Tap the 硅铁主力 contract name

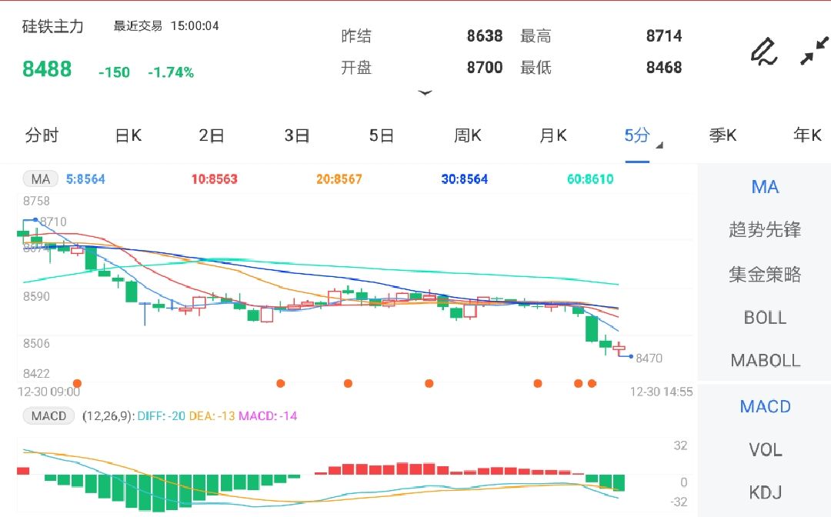click(52, 26)
